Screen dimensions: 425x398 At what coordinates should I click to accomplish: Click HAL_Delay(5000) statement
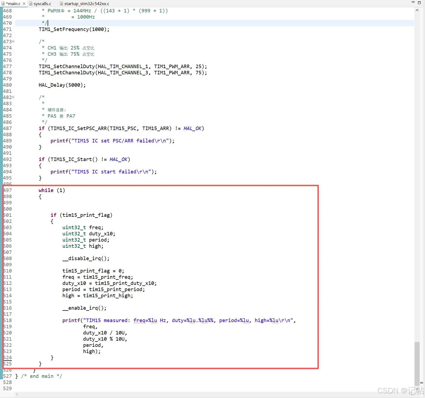click(62, 85)
